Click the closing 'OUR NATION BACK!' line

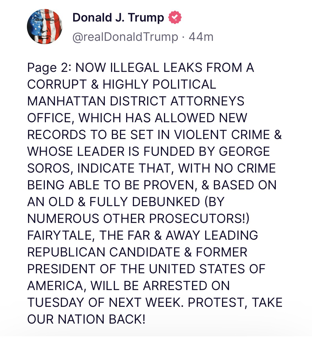(x=86, y=319)
